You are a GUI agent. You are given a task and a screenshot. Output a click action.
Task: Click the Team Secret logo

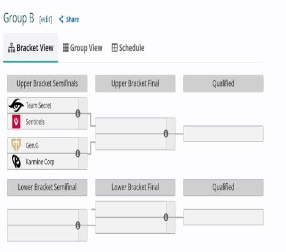(x=16, y=105)
